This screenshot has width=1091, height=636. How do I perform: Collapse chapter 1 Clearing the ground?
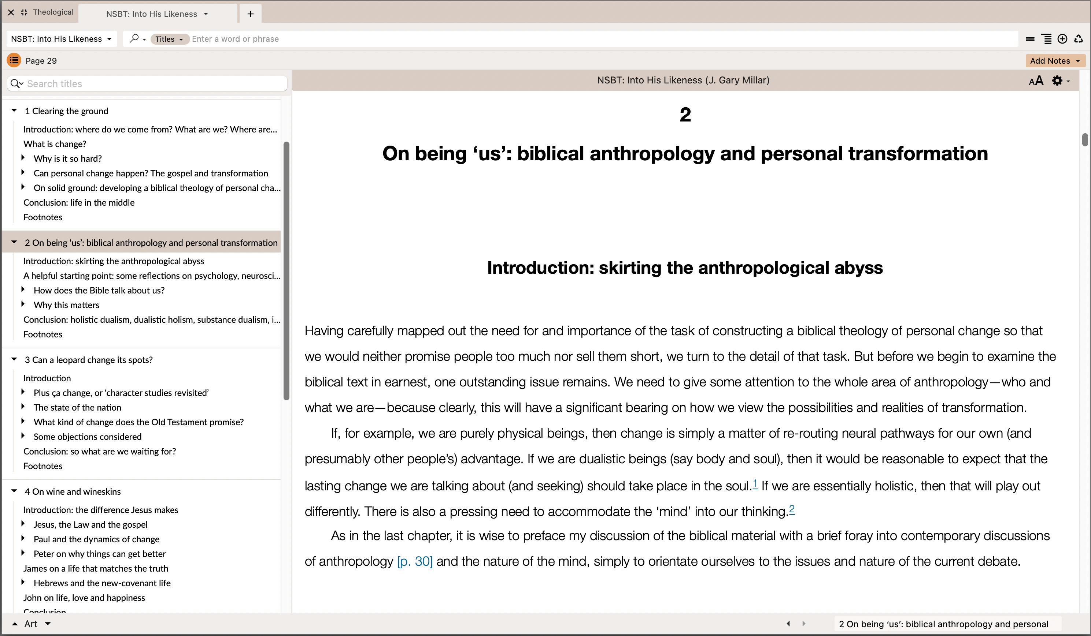click(x=14, y=111)
